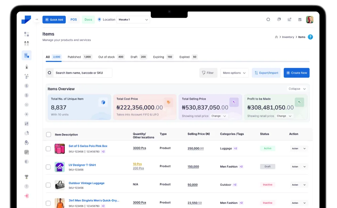Click the green icon on Profit to be Made card
Image resolution: width=337 pixels, height=208 pixels.
click(x=299, y=102)
